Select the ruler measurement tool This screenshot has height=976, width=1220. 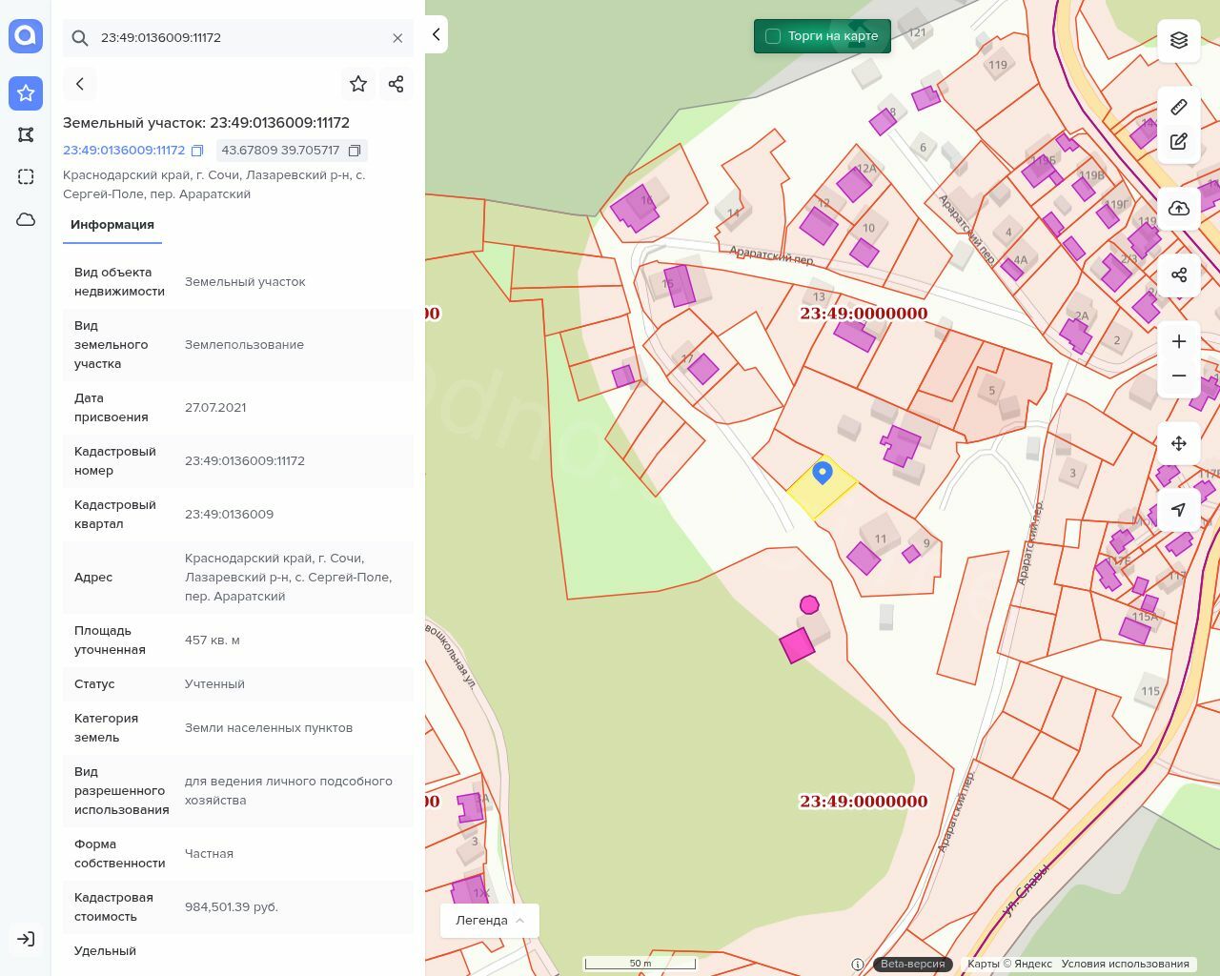click(1179, 107)
